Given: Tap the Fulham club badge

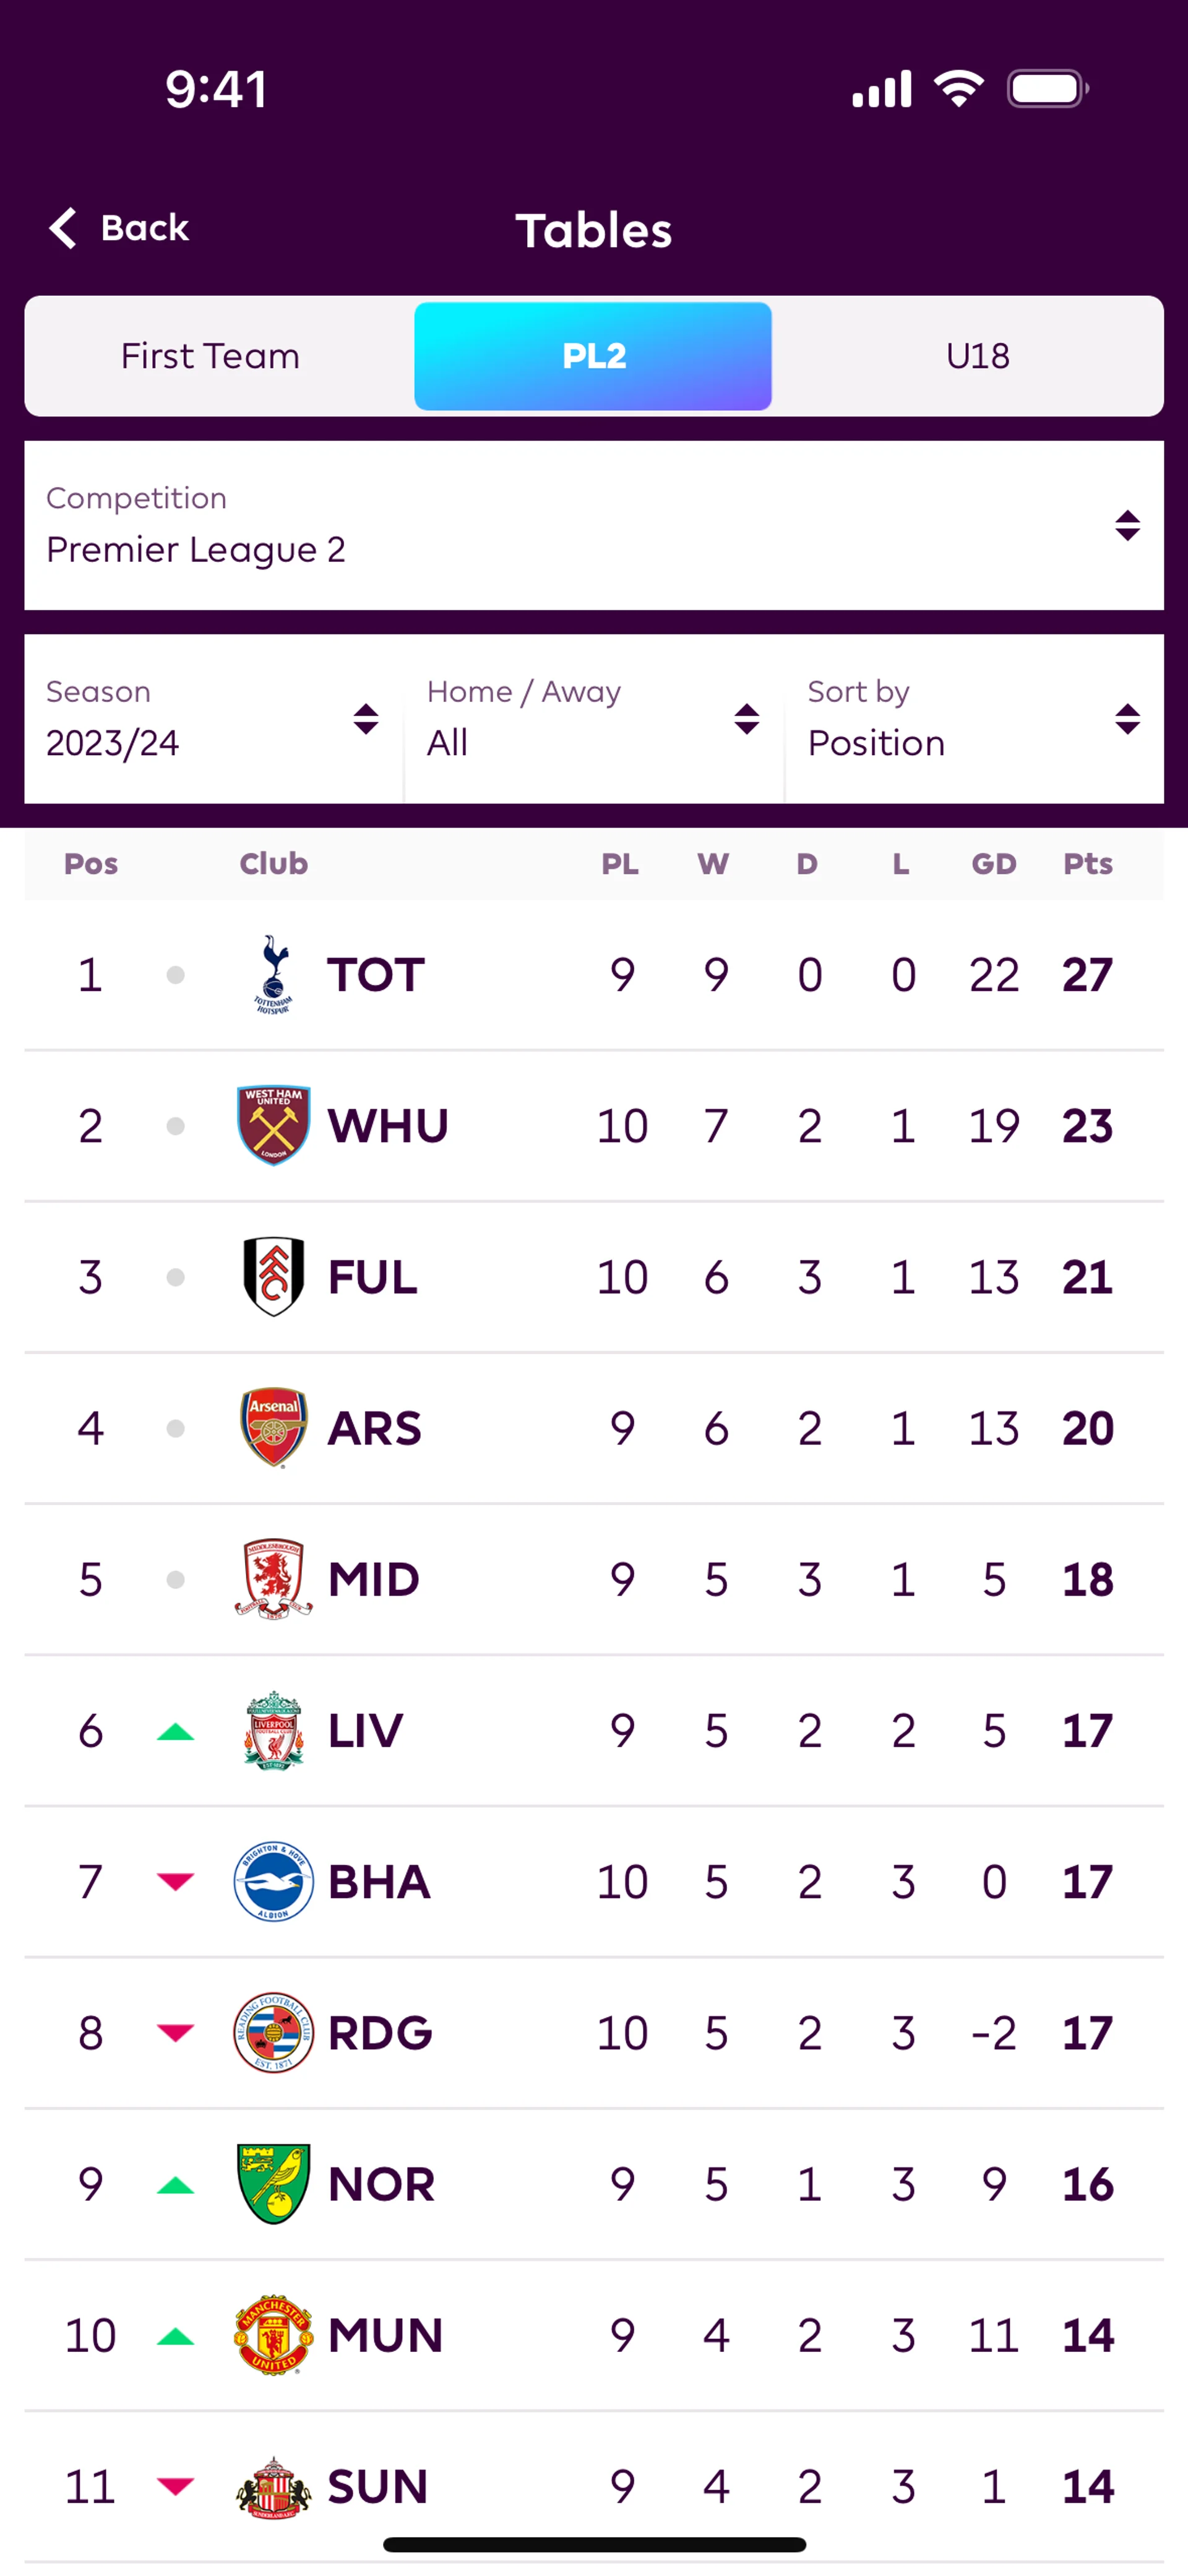Looking at the screenshot, I should click(273, 1276).
